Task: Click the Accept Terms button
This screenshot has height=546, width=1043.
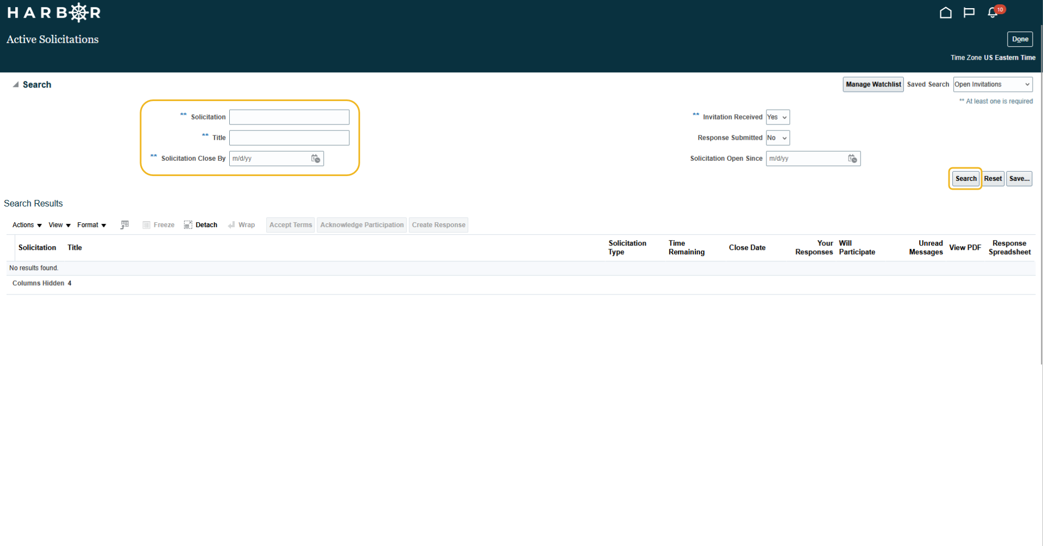Action: coord(291,225)
